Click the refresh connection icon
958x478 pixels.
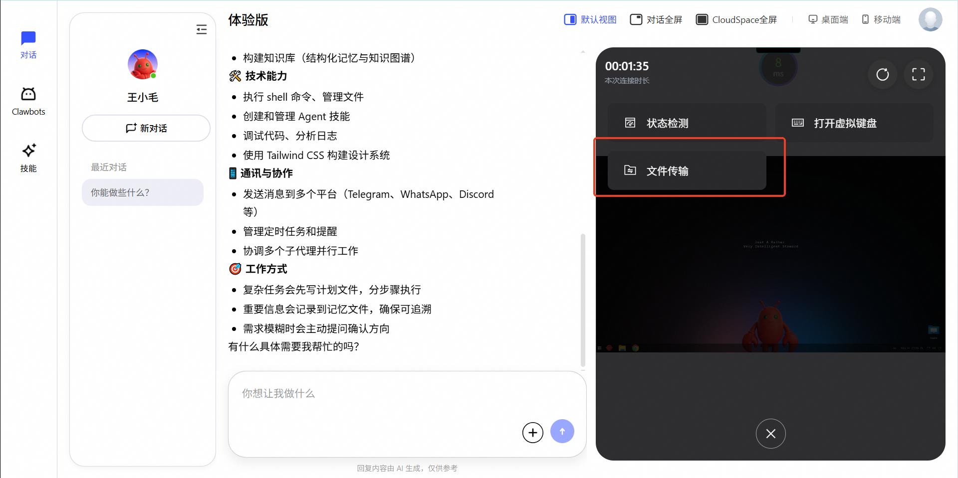coord(883,74)
